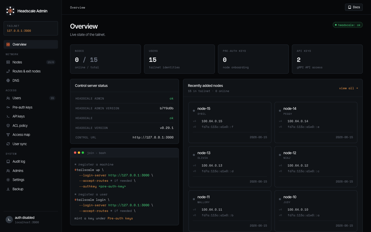This screenshot has height=232, width=371.
Task: Click the book icon in Docs button
Action: (x=350, y=7)
